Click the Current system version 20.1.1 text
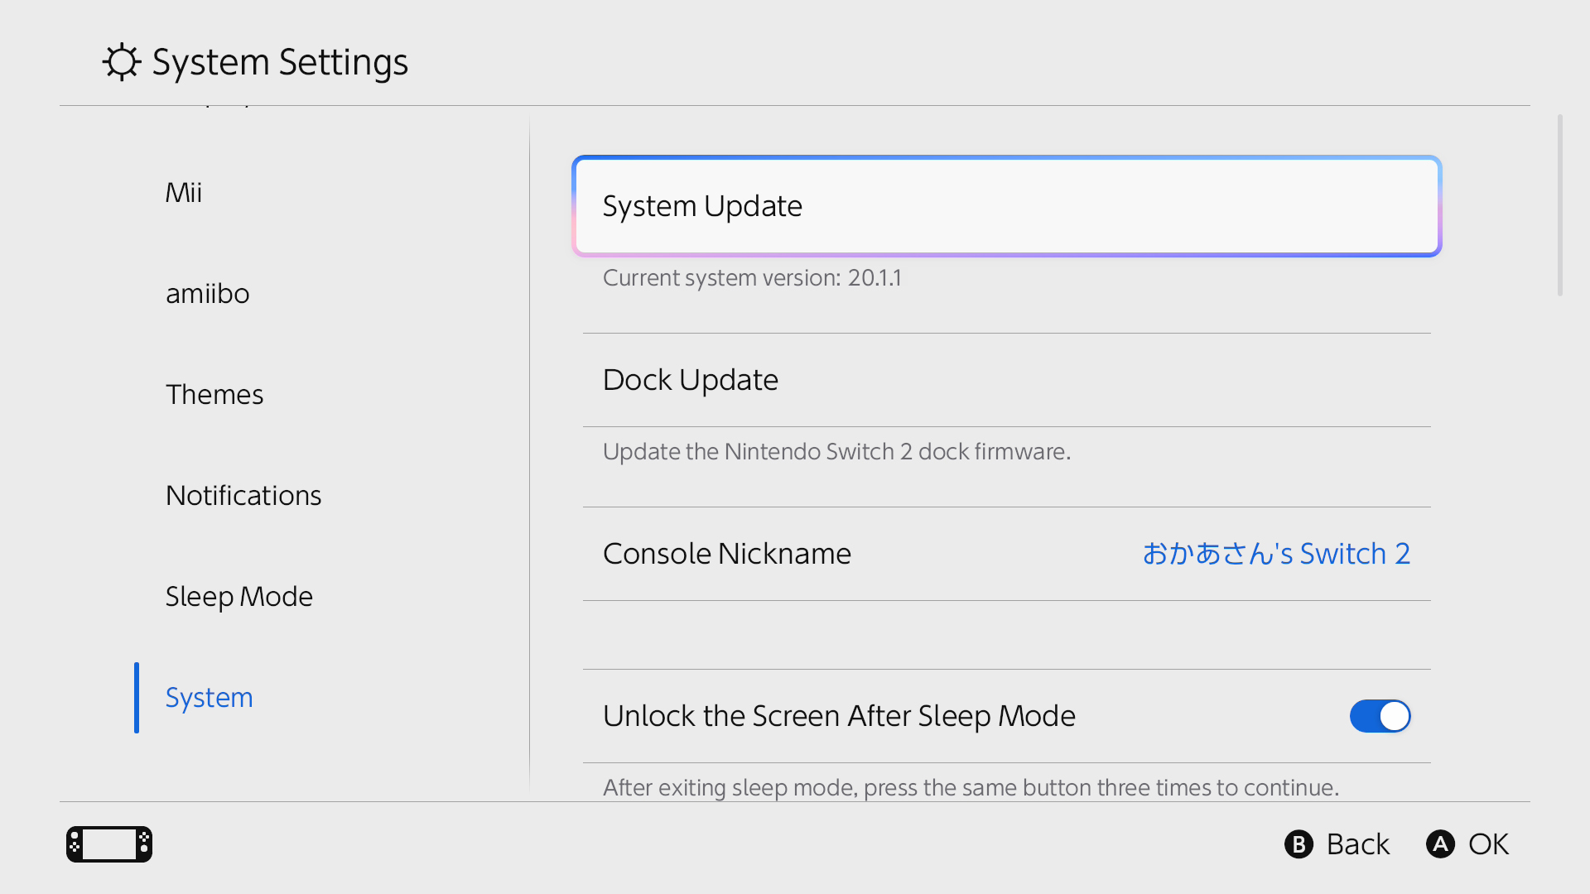 click(752, 278)
